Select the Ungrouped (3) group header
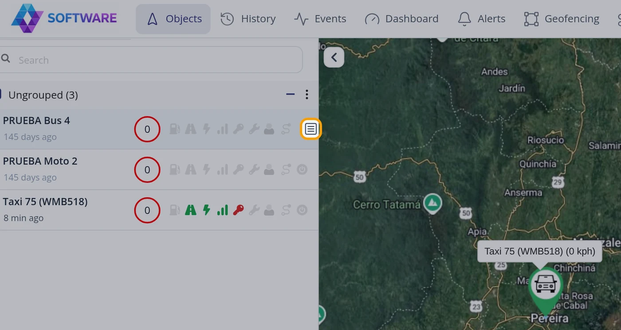 [159, 95]
